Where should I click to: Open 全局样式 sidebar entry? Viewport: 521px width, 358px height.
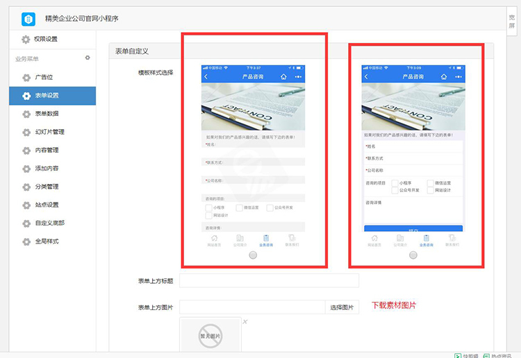coord(47,241)
